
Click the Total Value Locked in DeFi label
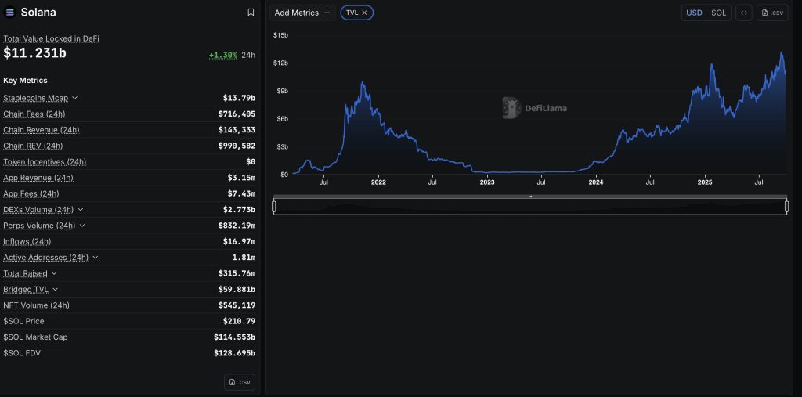[x=51, y=38]
